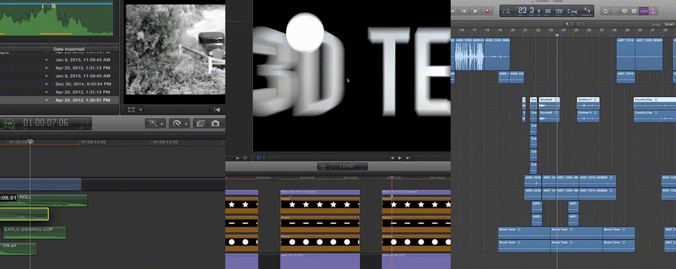Step to next frame in Motion

coord(408,158)
